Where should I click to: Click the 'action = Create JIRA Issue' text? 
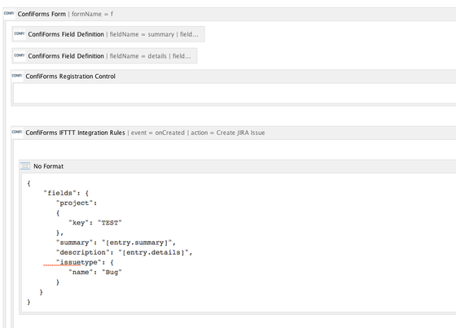[x=228, y=133]
